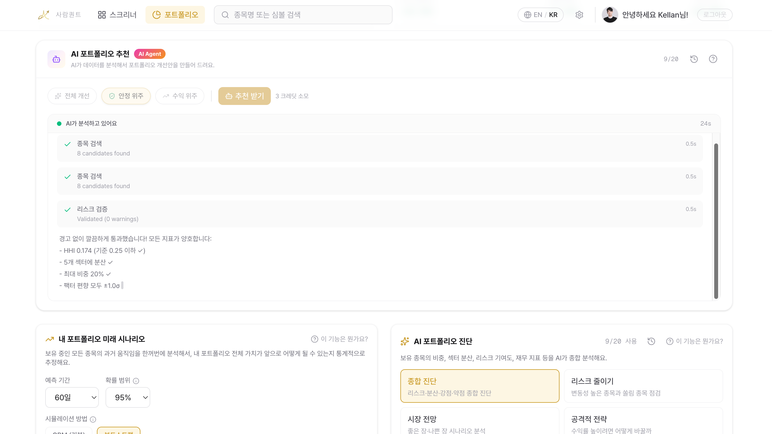Click info icon next to 시뮬레이션 방법
Screen dimensions: 772x434
coord(93,419)
